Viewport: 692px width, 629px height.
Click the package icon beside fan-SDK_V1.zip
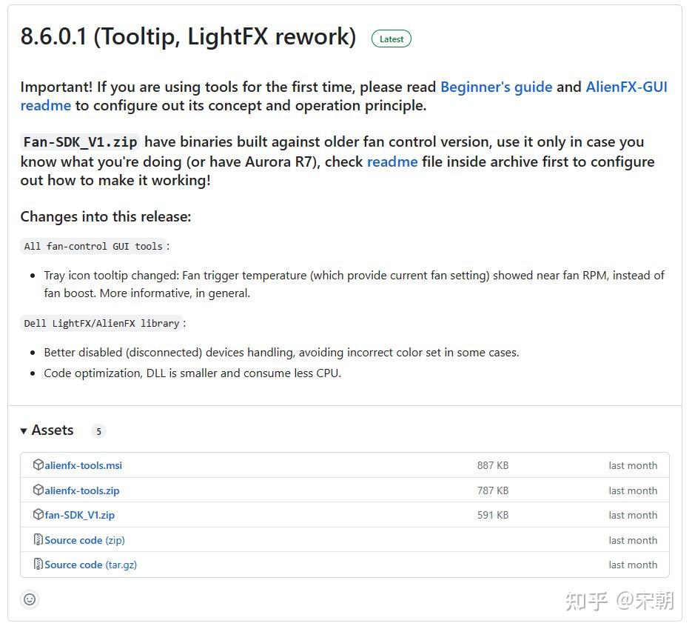pyautogui.click(x=38, y=515)
